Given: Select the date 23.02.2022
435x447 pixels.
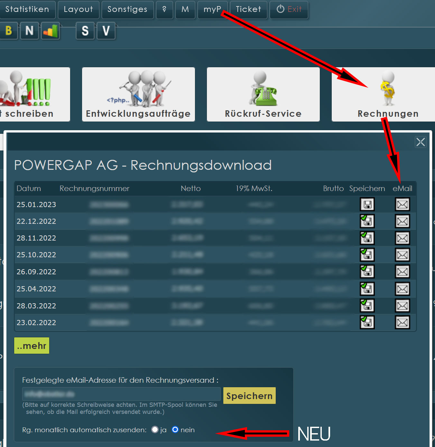Looking at the screenshot, I should coord(36,323).
